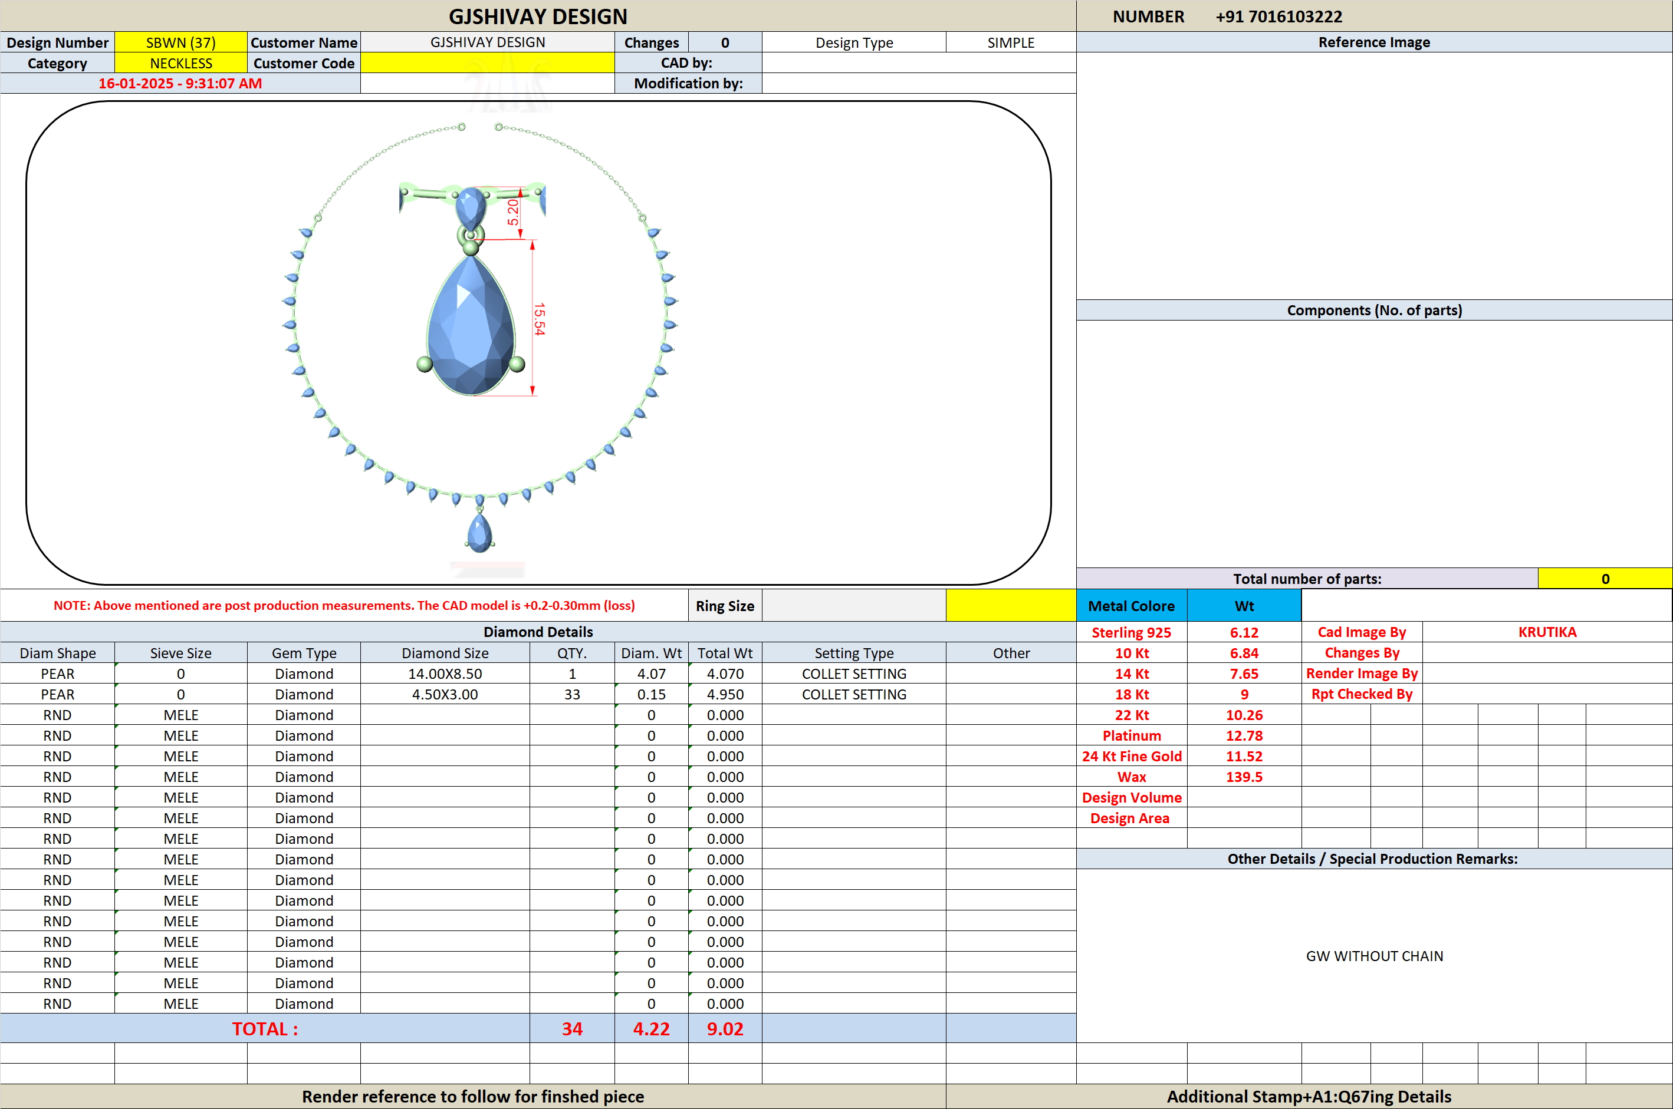Select the total weight 9.02 cell

point(725,1028)
